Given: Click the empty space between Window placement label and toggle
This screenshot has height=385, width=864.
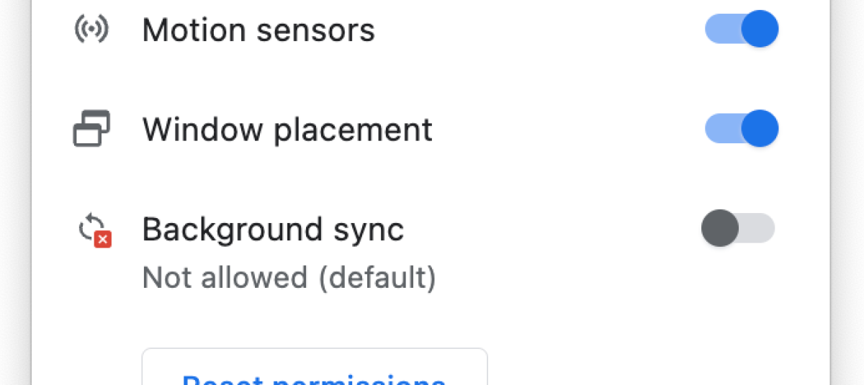Looking at the screenshot, I should pyautogui.click(x=569, y=130).
